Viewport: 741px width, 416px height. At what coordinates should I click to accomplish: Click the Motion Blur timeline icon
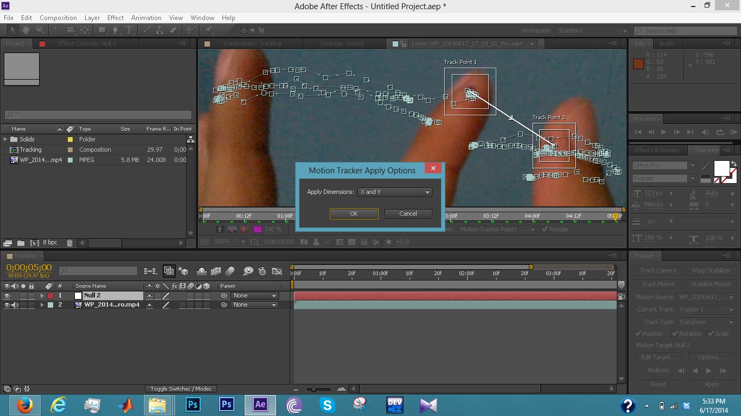pos(230,271)
